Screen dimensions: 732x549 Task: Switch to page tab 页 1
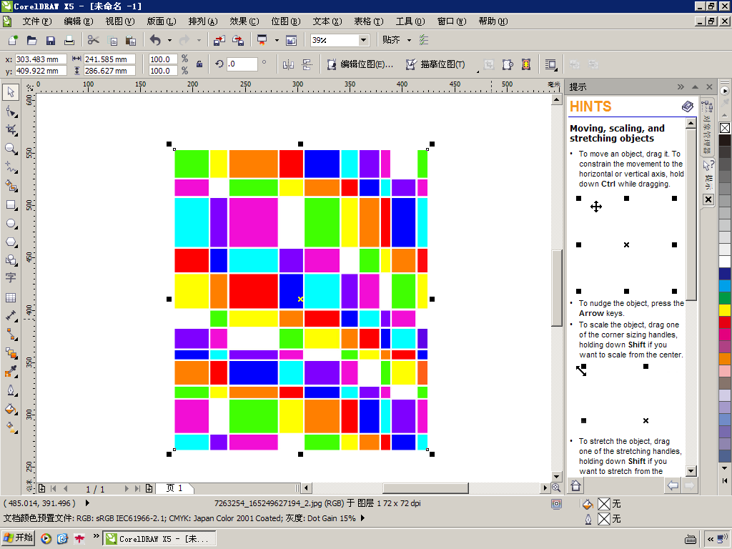tap(174, 488)
